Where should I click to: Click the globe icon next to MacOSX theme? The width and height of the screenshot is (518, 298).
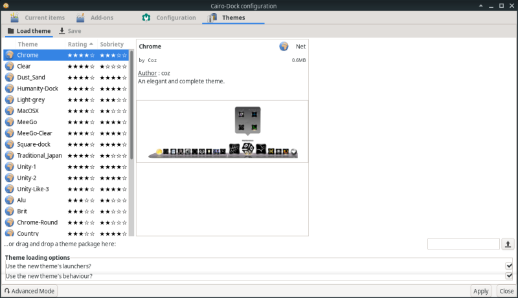(10, 111)
